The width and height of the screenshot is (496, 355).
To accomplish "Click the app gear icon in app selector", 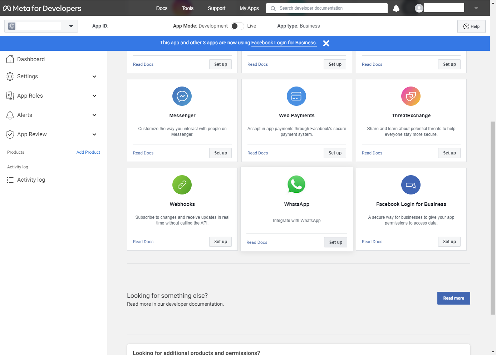I will click(12, 26).
